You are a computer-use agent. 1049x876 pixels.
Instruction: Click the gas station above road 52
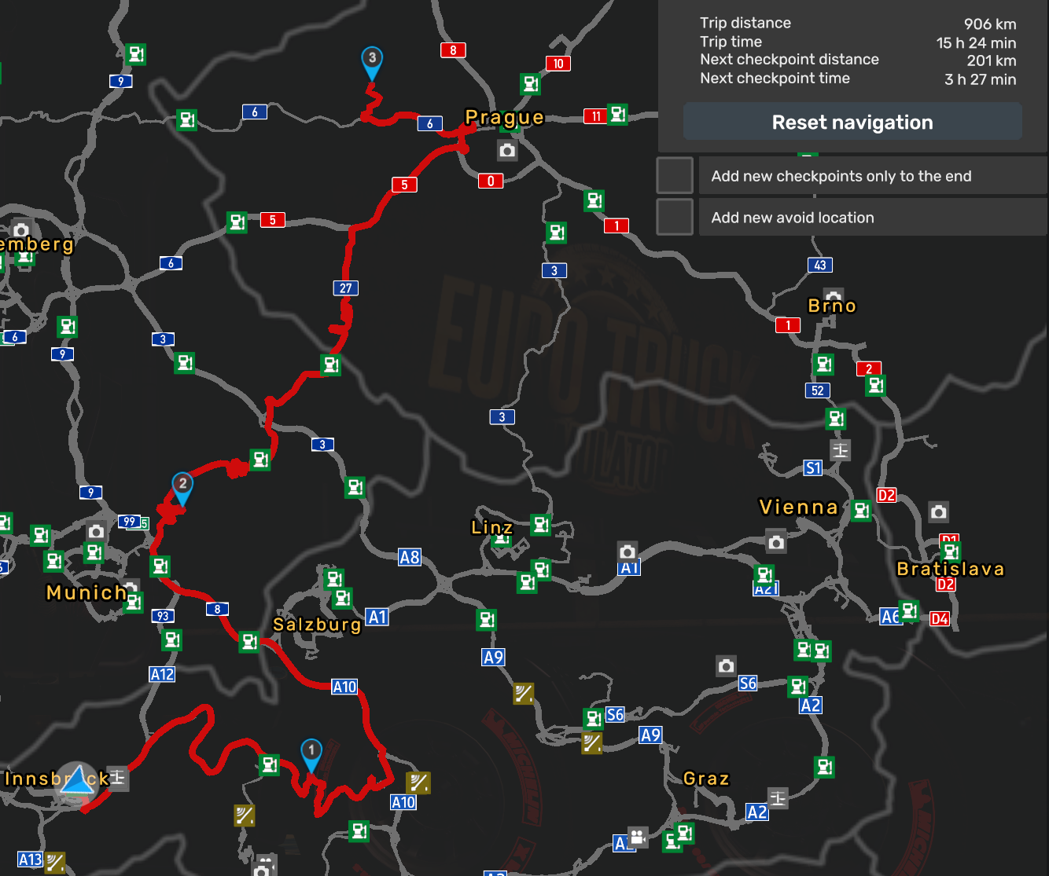[x=824, y=365]
